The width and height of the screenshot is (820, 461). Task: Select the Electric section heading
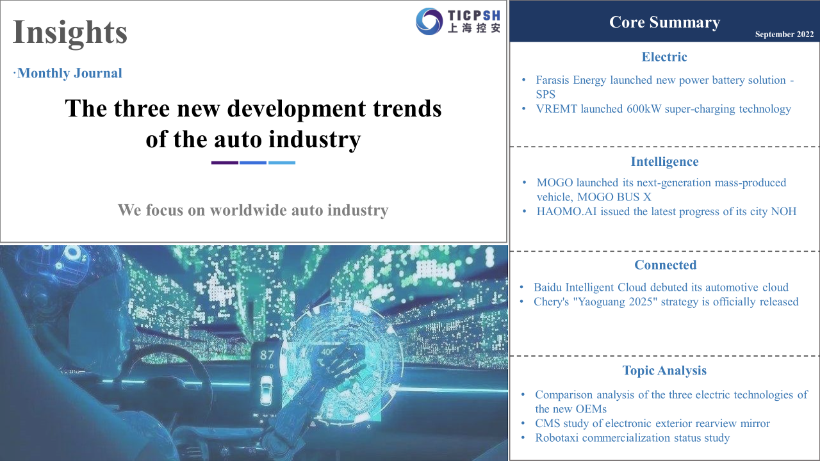point(664,57)
